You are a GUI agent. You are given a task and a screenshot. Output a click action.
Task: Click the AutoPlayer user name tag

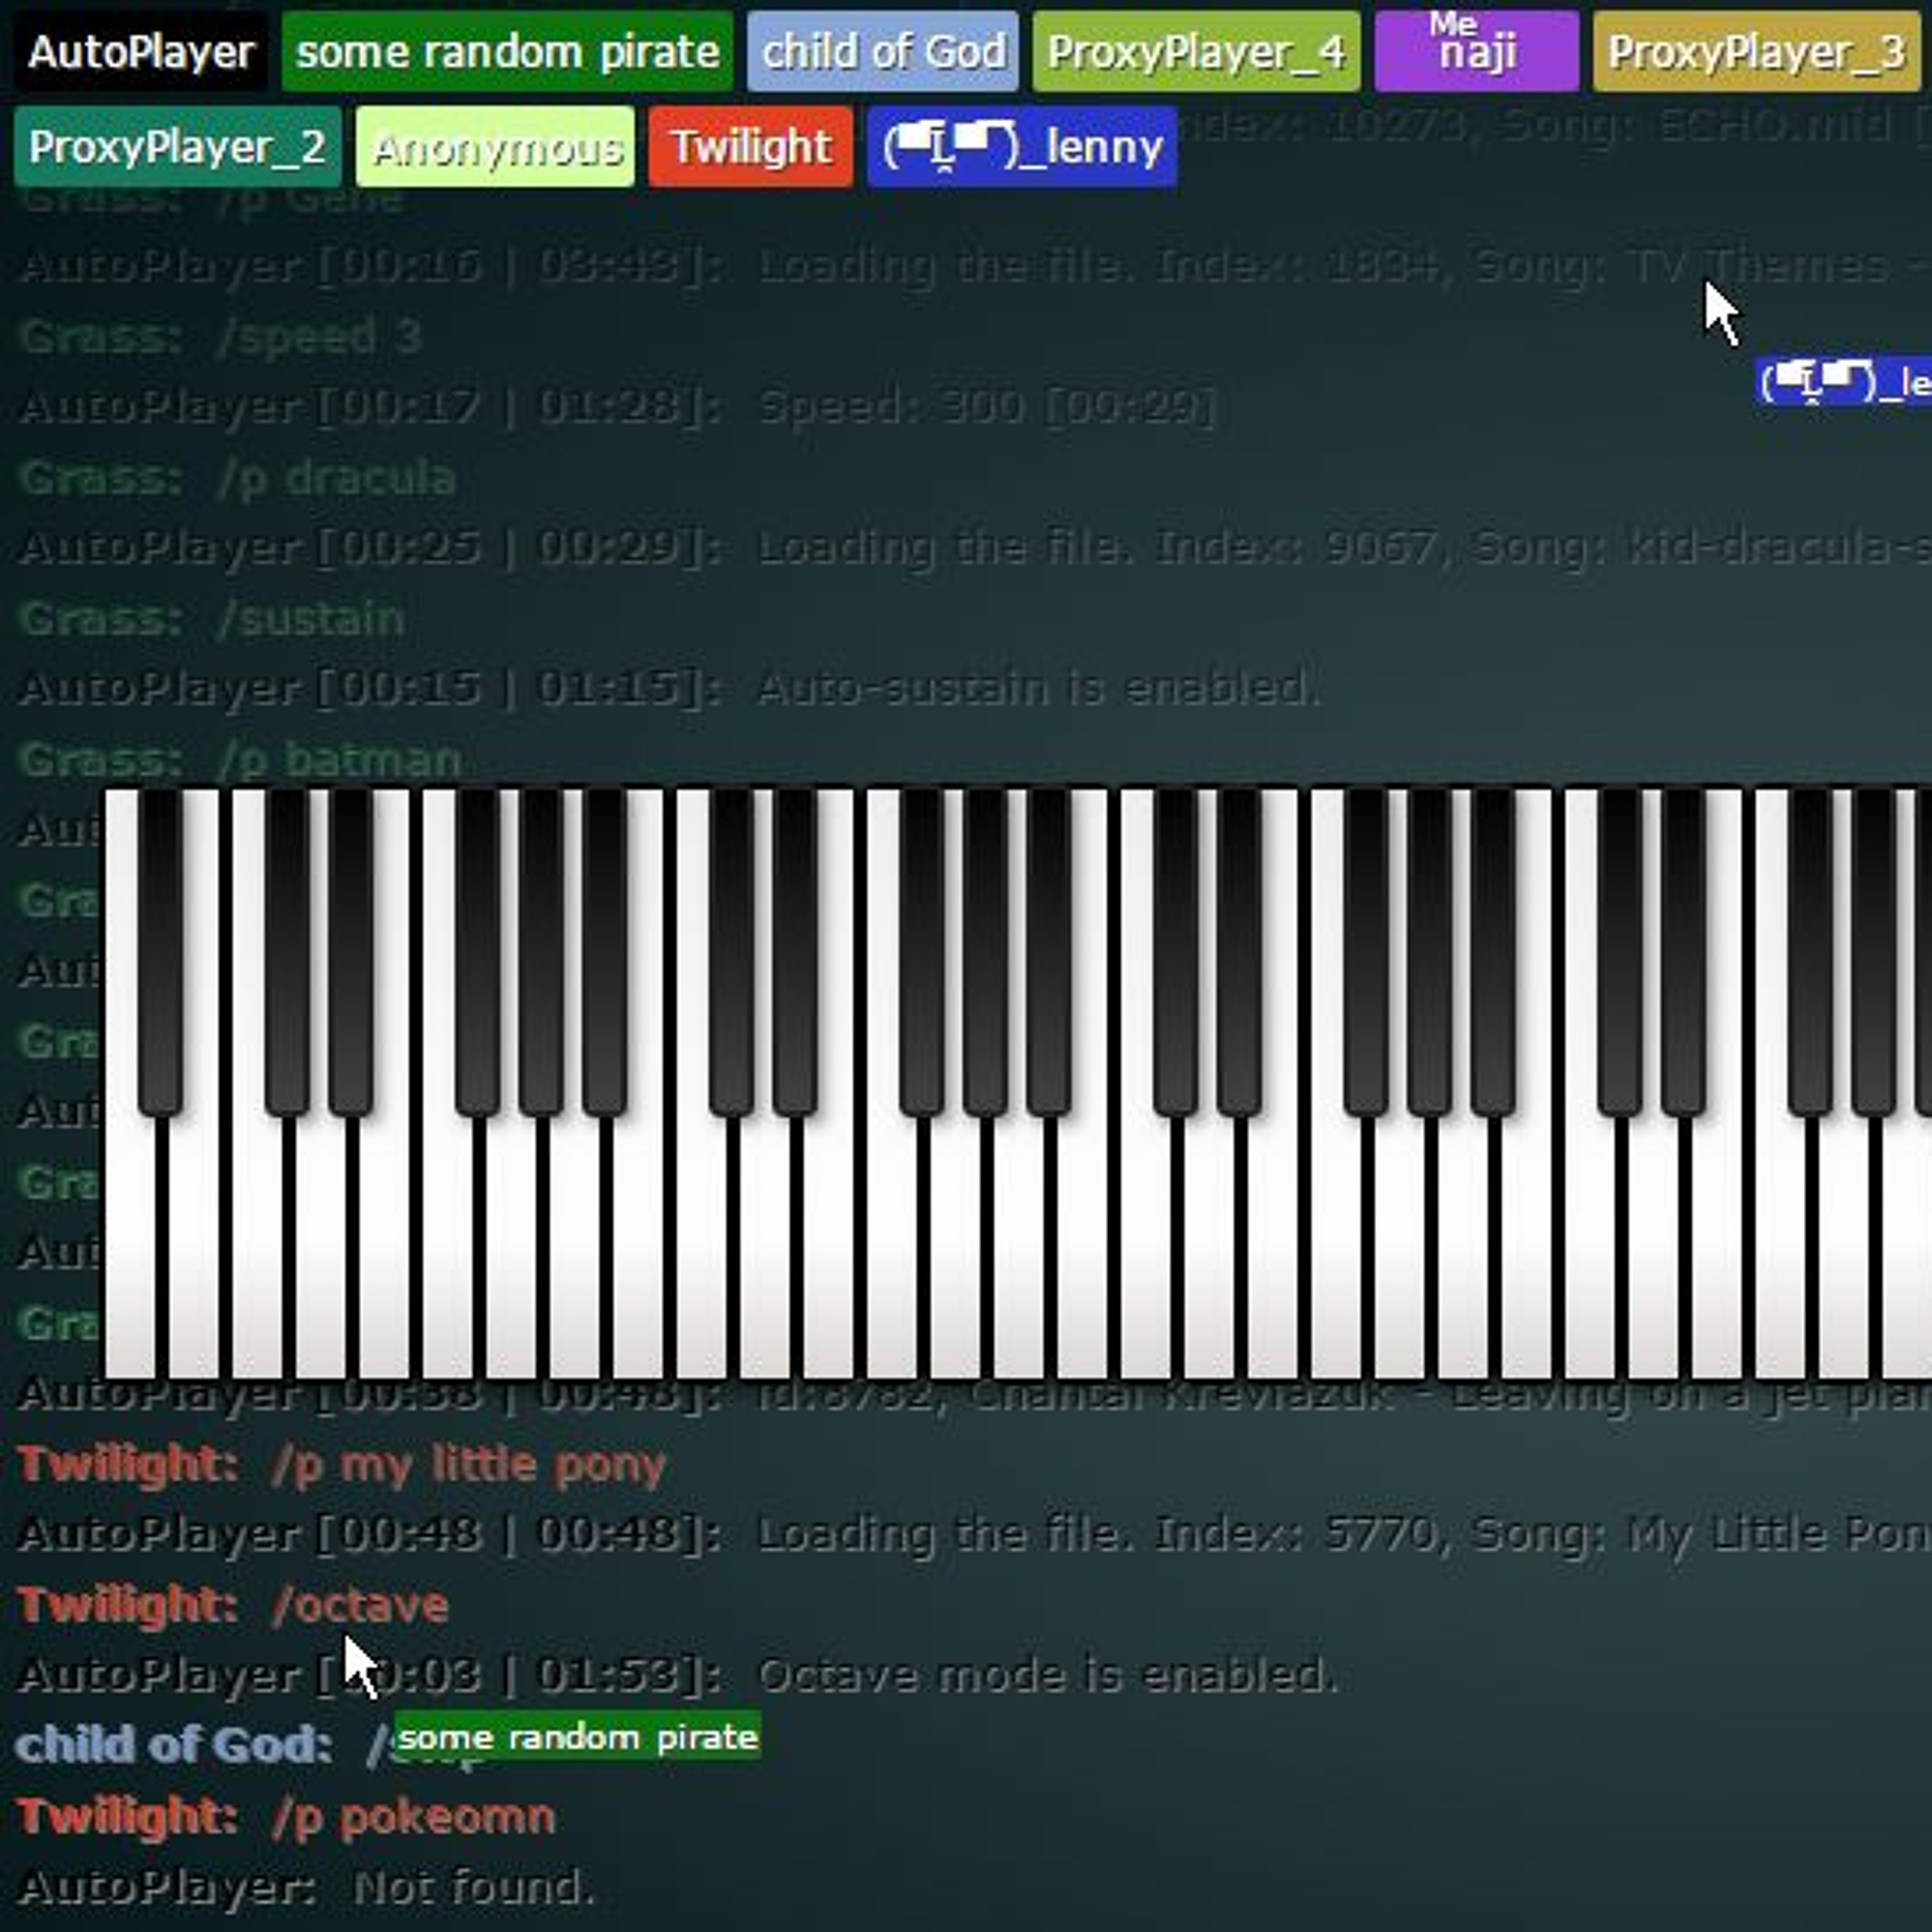point(141,52)
